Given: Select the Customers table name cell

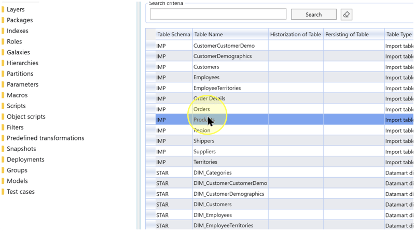Looking at the screenshot, I should click(230, 67).
